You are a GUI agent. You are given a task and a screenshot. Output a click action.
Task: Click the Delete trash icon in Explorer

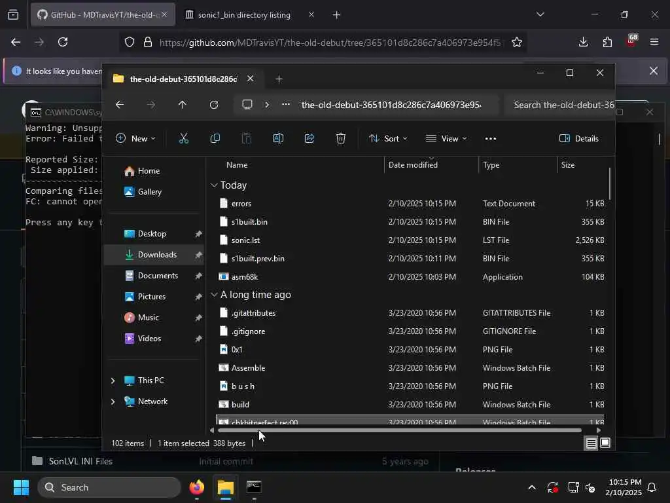coord(340,138)
